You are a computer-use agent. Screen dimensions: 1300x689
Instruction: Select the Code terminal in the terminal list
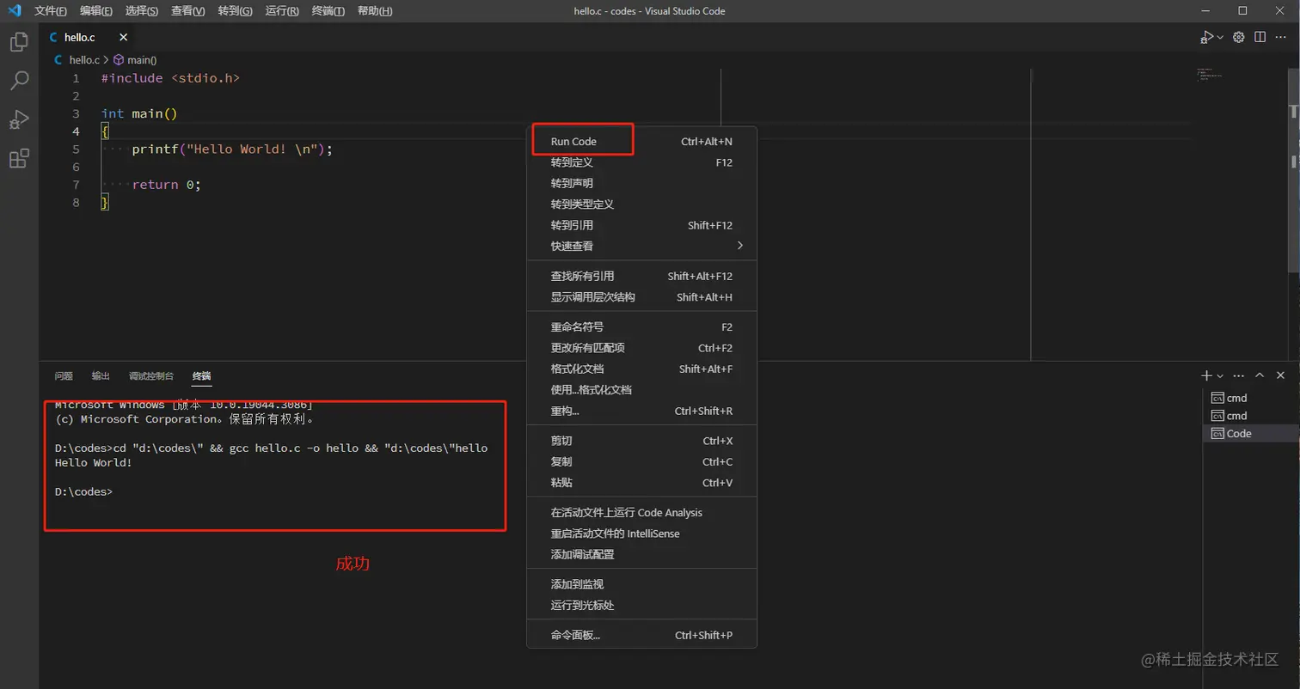(1251, 434)
